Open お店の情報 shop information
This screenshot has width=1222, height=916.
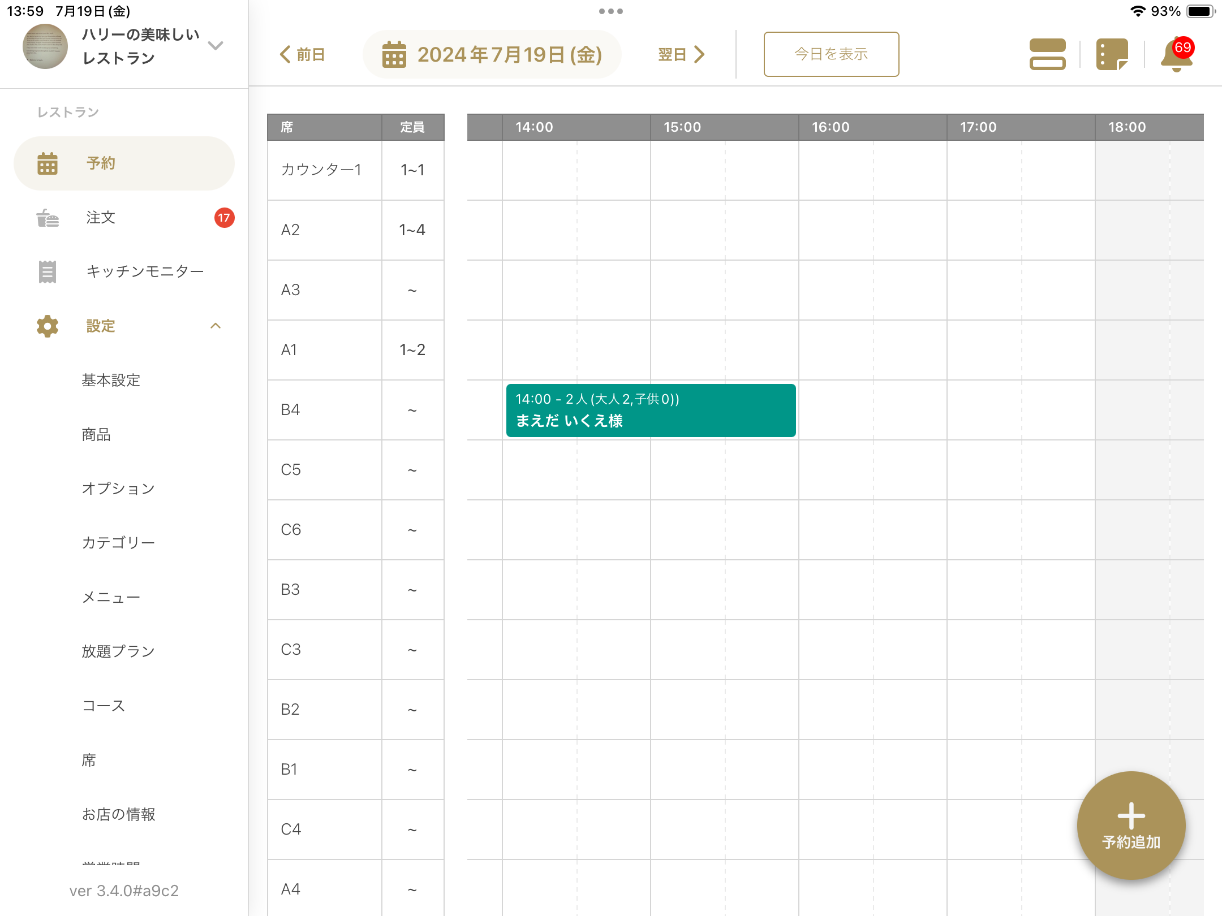[118, 814]
